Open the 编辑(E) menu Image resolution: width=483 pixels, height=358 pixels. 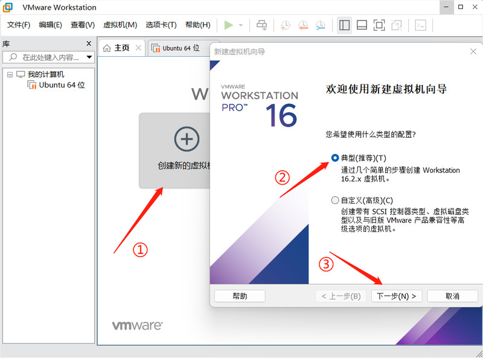(x=51, y=25)
